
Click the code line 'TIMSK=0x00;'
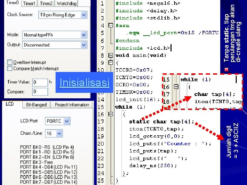(x=134, y=92)
